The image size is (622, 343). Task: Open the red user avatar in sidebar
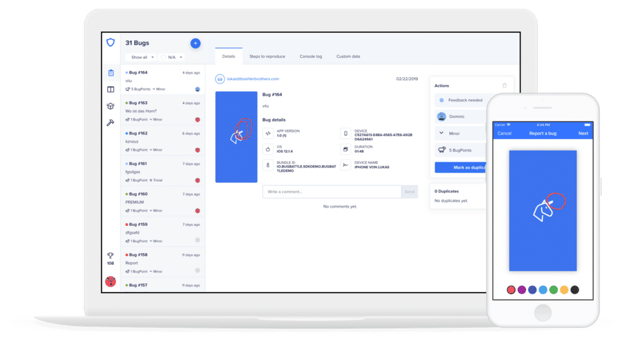[x=110, y=282]
